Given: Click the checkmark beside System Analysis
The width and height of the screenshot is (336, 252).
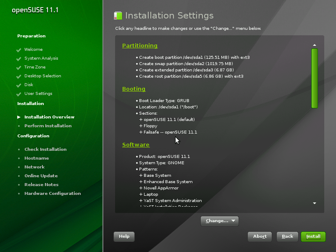Looking at the screenshot, I should coord(19,59).
